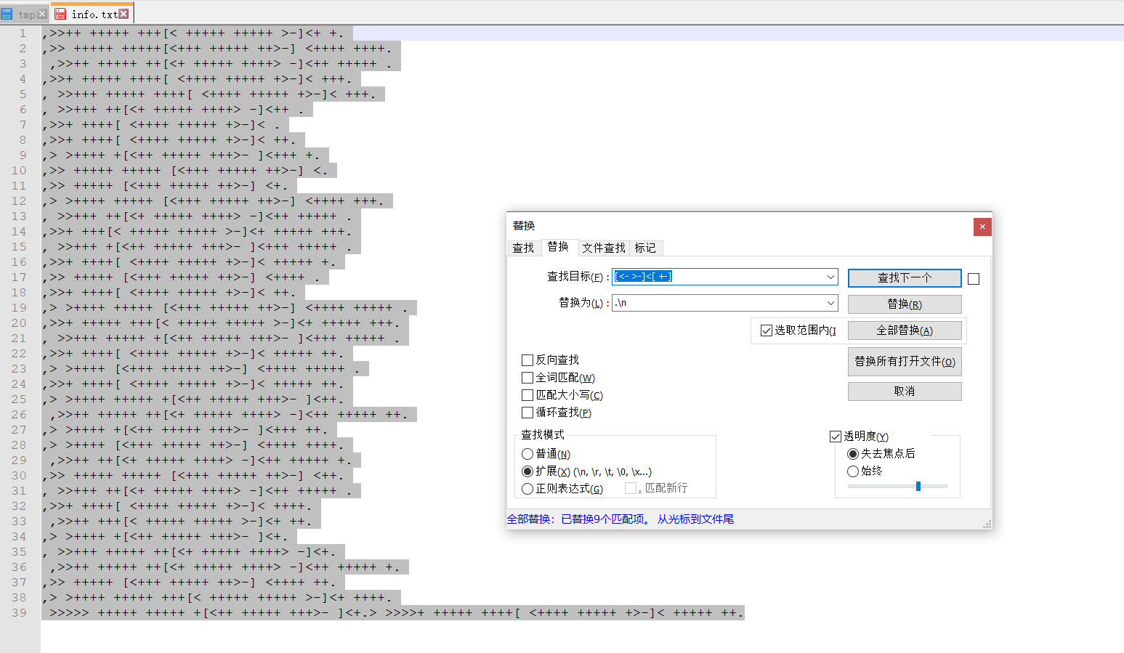Enable 匹配大小写 matching
The height and width of the screenshot is (653, 1124).
coord(527,394)
